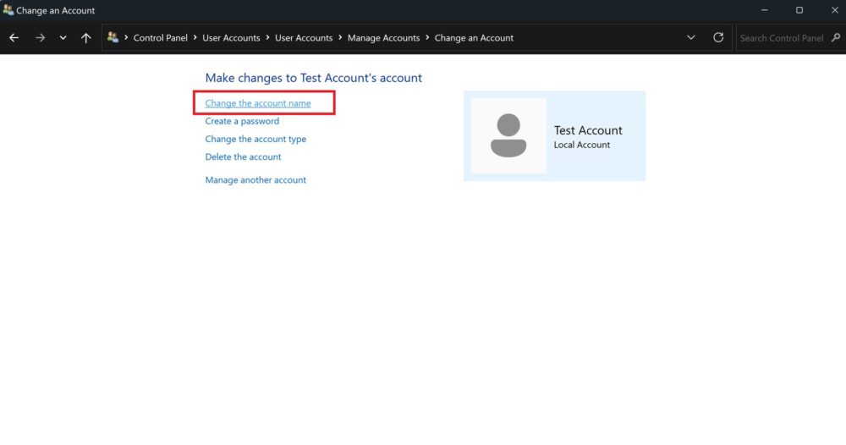Viewport: 846px width, 445px height.
Task: Expand the chevron after Manage Accounts breadcrumb
Action: coord(427,38)
